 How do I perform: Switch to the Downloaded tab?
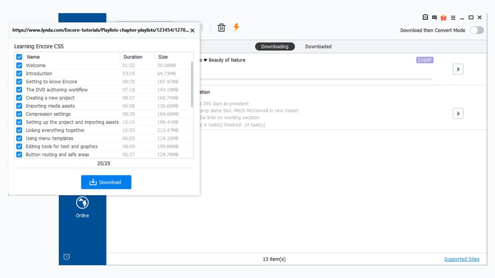click(318, 46)
